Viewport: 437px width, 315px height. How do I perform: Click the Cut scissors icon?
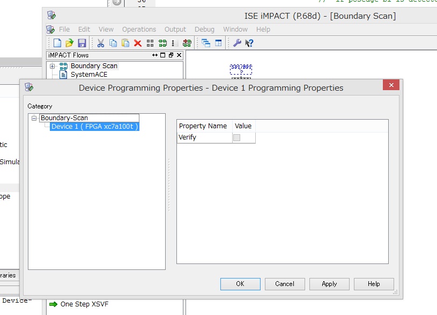coord(100,43)
